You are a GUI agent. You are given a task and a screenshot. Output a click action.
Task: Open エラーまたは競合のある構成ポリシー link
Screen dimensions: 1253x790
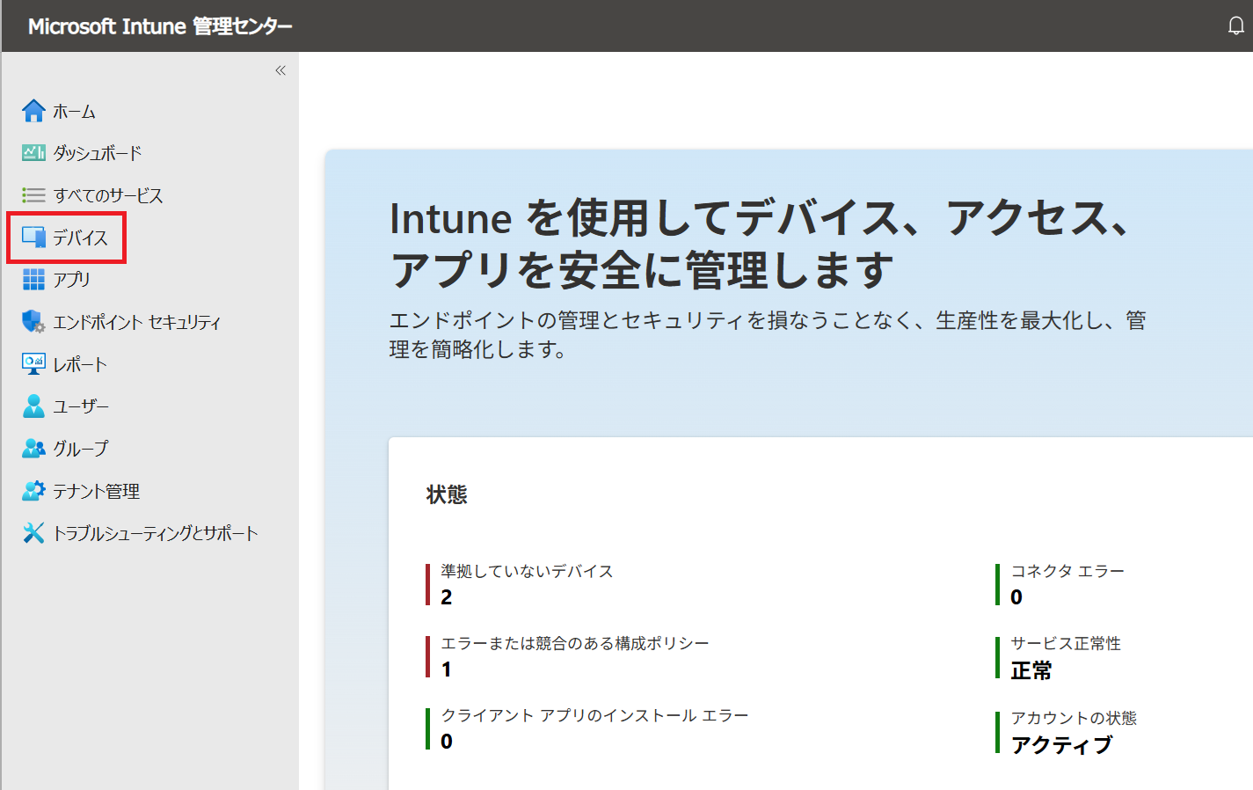coord(575,643)
